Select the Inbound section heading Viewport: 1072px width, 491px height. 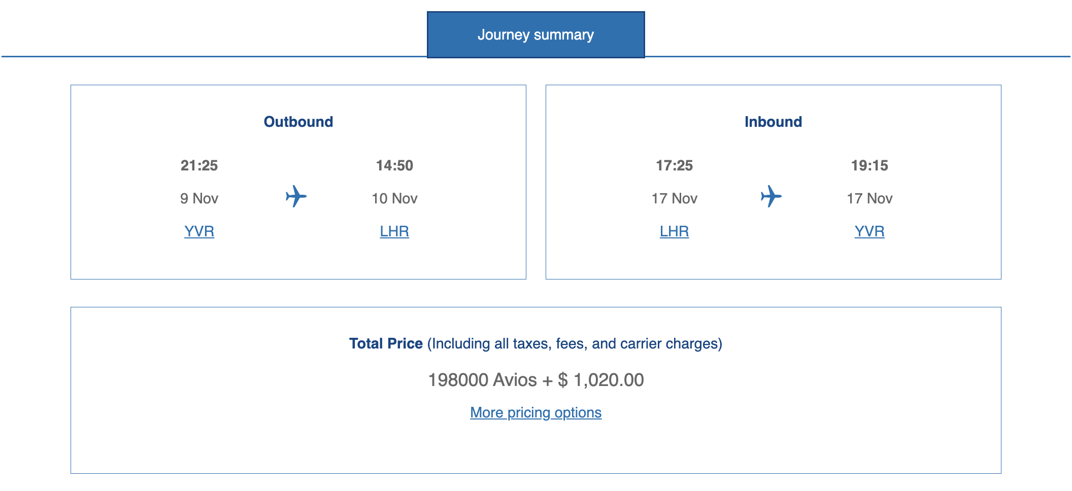pos(773,122)
